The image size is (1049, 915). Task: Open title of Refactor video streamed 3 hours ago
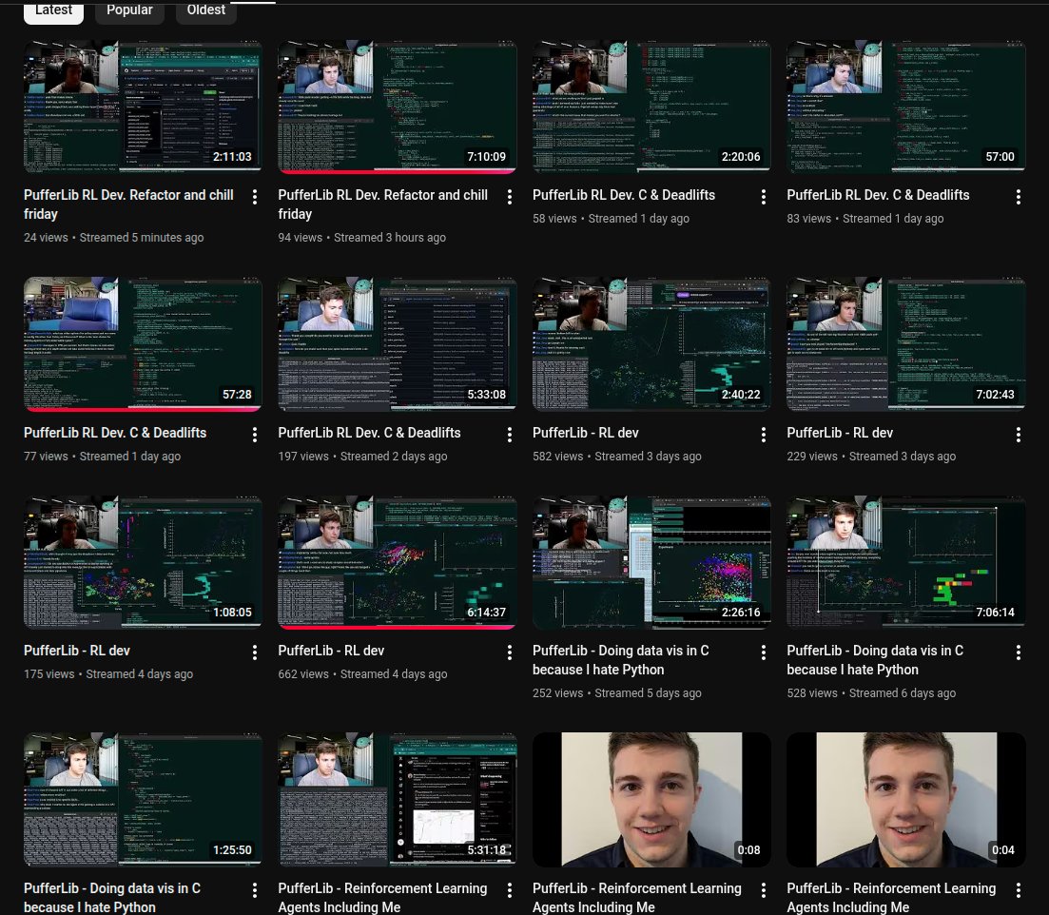[382, 204]
